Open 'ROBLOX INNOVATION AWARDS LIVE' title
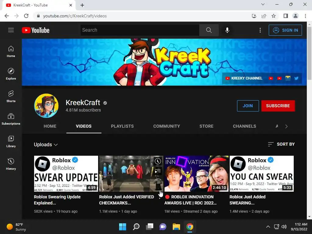 [190, 200]
